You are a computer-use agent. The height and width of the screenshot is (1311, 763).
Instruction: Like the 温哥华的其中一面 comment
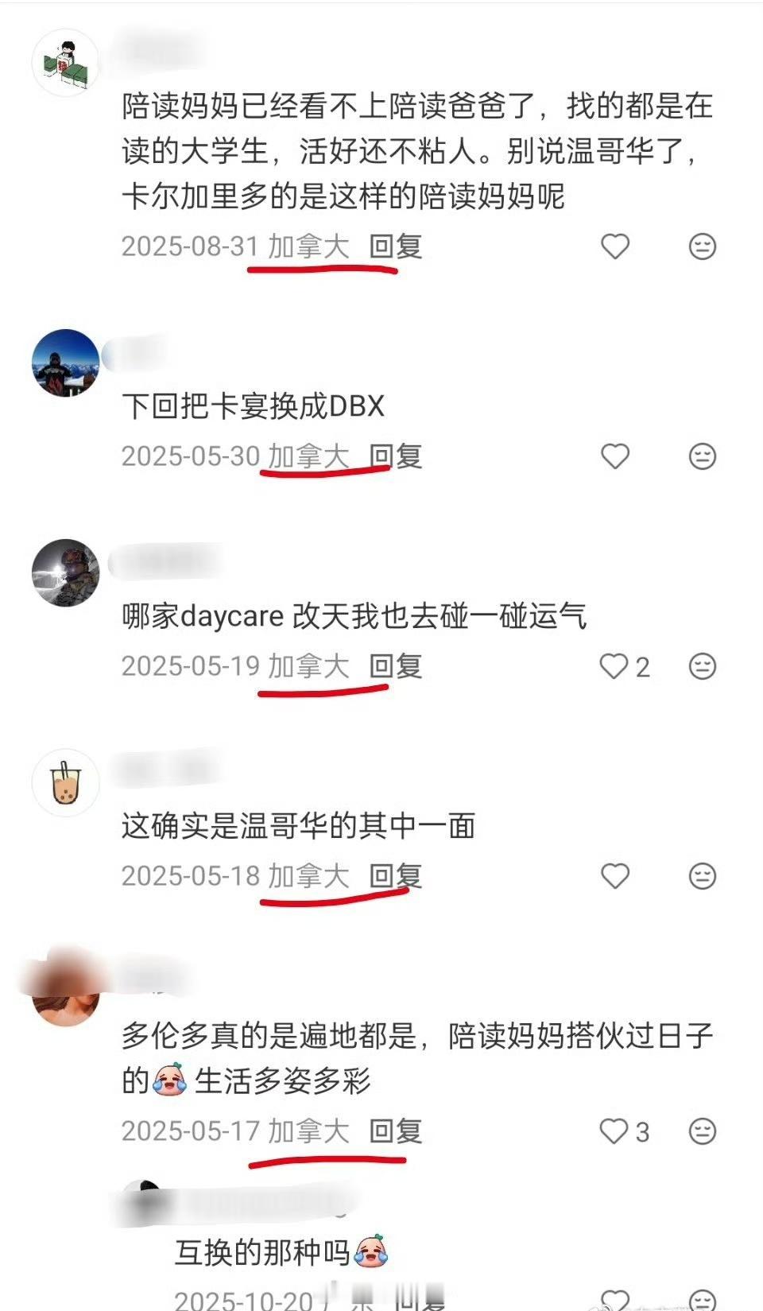click(x=615, y=876)
